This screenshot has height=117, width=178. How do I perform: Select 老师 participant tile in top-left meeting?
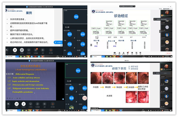coord(70,34)
